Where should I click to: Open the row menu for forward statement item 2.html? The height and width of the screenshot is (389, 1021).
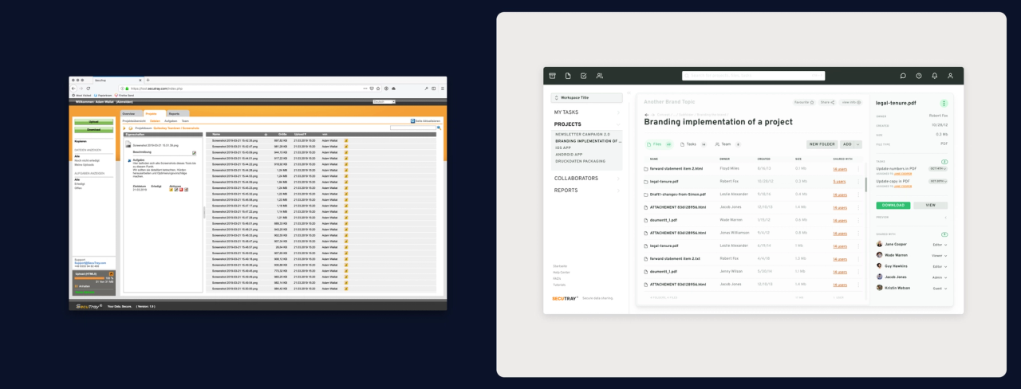tap(858, 169)
